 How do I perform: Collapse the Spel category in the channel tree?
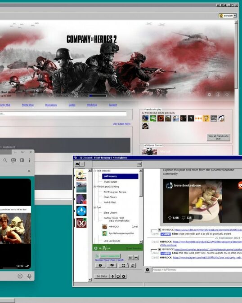[94, 207]
